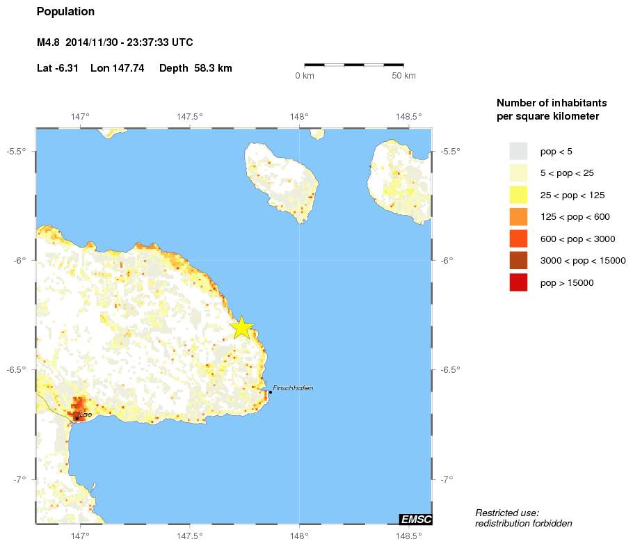The width and height of the screenshot is (633, 546).
Task: Pick the '600 < pop < 3000' swatch
Action: pyautogui.click(x=518, y=239)
